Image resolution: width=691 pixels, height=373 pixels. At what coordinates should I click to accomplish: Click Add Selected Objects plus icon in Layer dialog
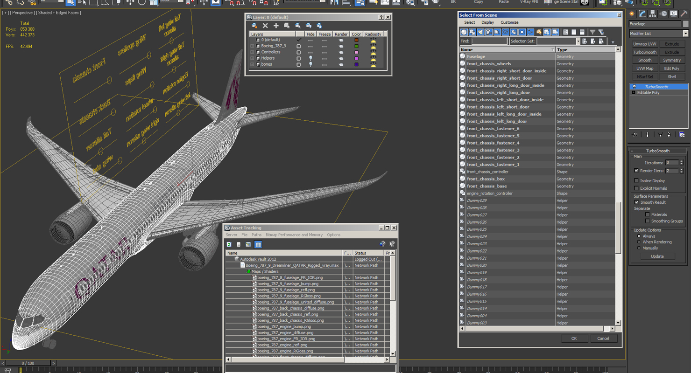tap(276, 26)
